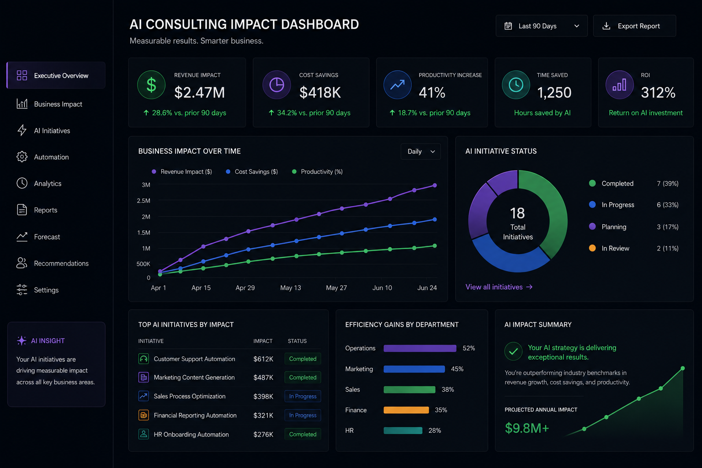
Task: Open the Business Impact menu item
Action: tap(56, 104)
